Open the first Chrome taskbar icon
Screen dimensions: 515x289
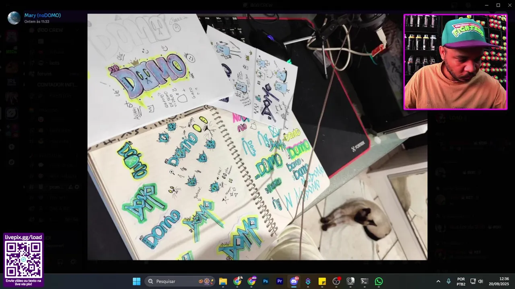pos(237,281)
